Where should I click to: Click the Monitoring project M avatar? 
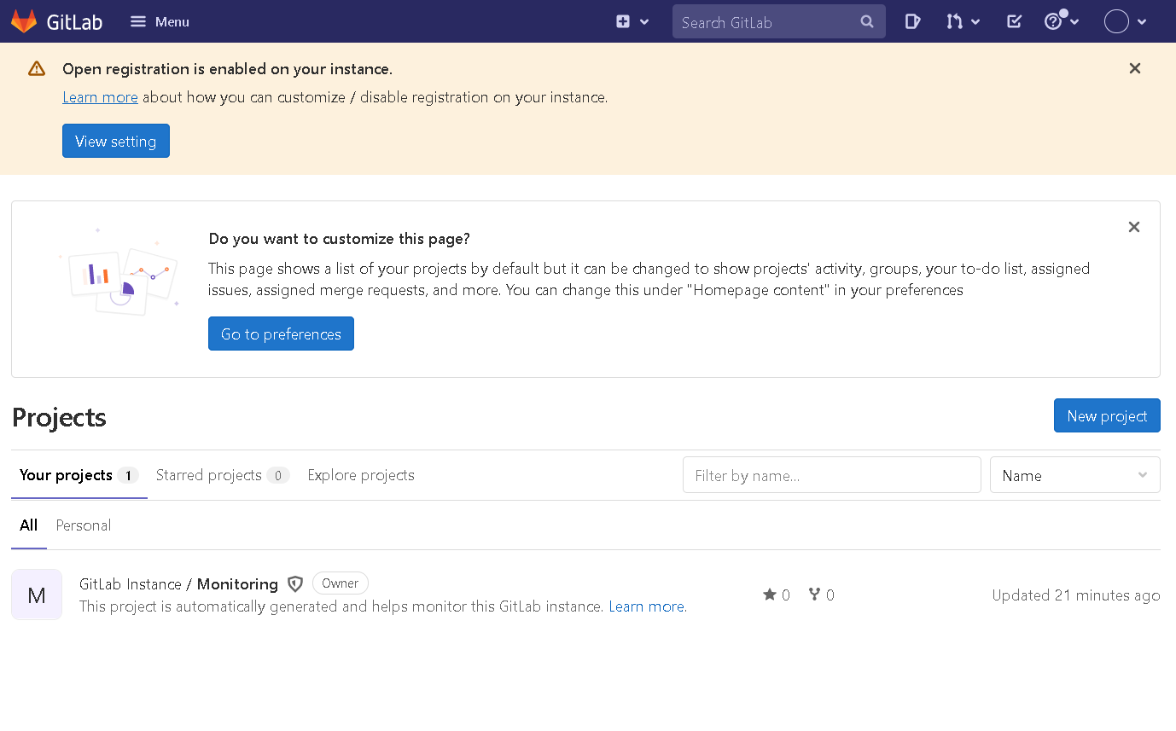(37, 595)
